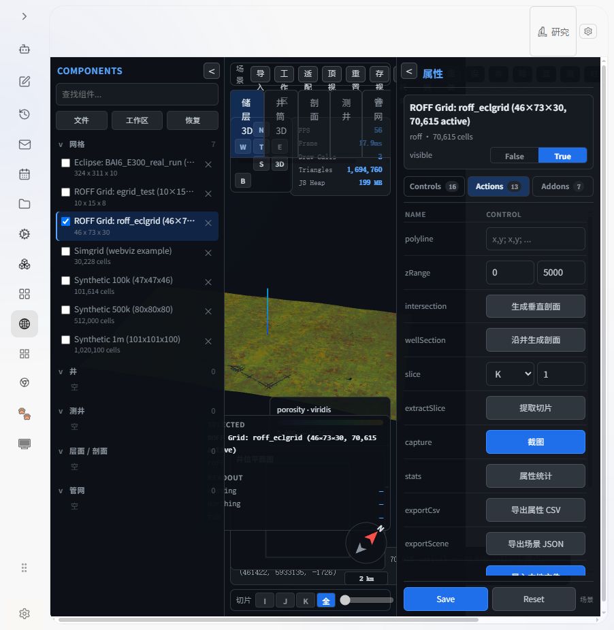Screen dimensions: 614x630
Task: Switch to the Controls tab
Action: coord(434,186)
